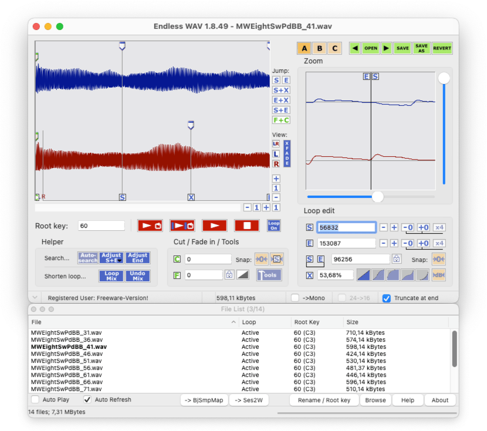487x431 pixels.
Task: Uncheck Auto Refresh in File List
Action: click(x=87, y=400)
